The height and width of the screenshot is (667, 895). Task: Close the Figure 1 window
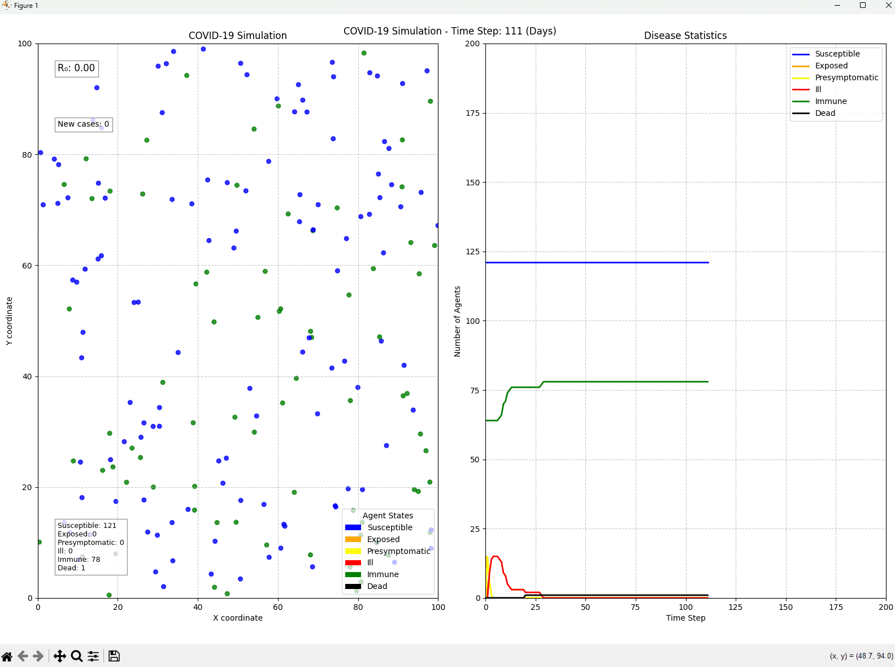tap(888, 6)
